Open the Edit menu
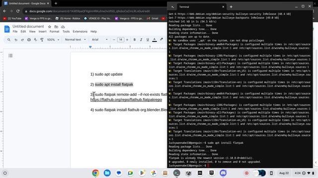 (23, 32)
